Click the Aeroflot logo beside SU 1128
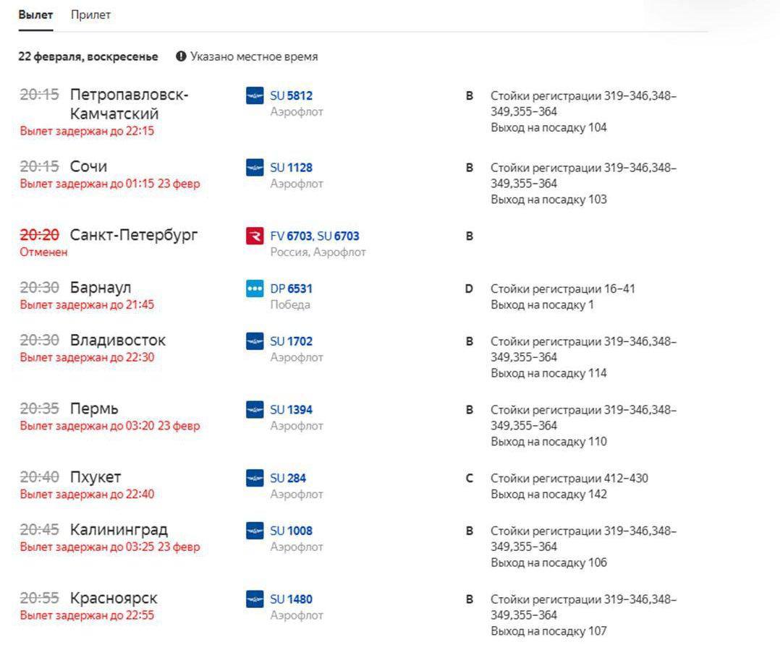780x655 pixels. (255, 168)
